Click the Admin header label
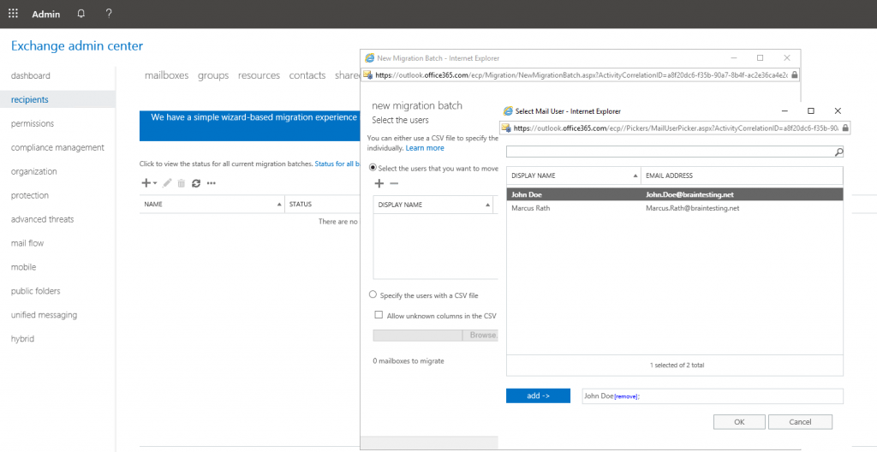Viewport: 877px width, 452px height. (x=46, y=14)
